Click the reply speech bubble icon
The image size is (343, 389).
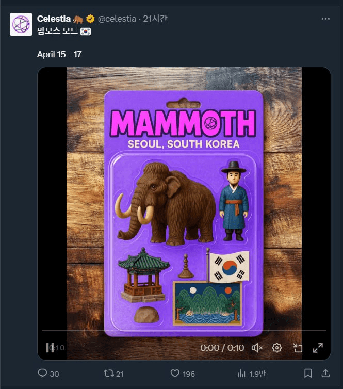click(43, 373)
